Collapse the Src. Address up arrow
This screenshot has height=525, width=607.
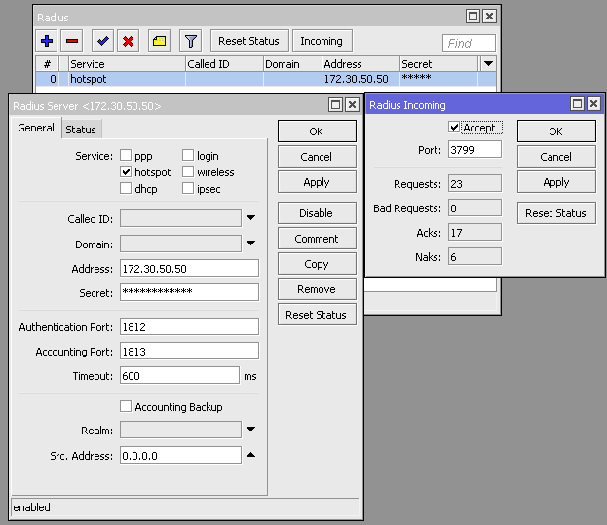pos(250,455)
